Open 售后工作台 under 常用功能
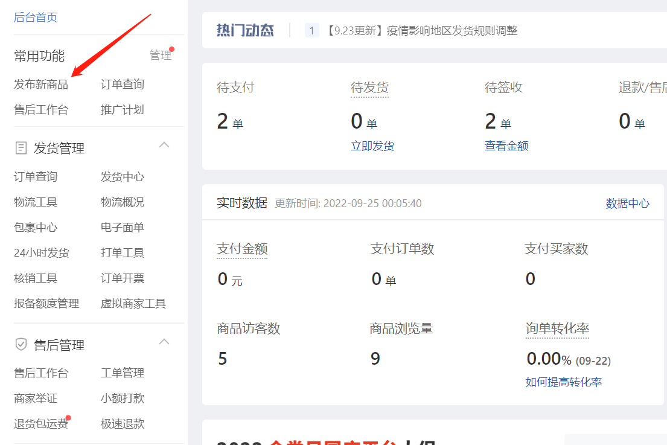The image size is (667, 445). click(41, 110)
